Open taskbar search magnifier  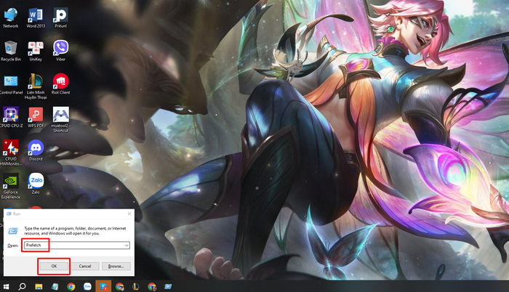[22, 286]
